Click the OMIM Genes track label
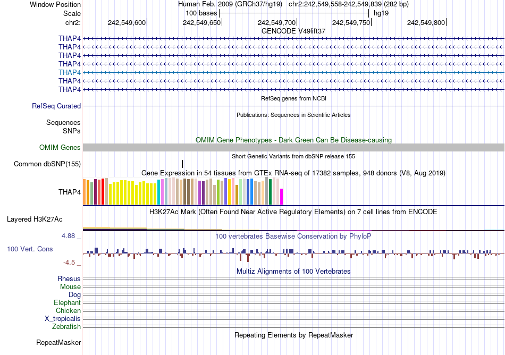Screen dimensions: 505x355 coord(60,147)
